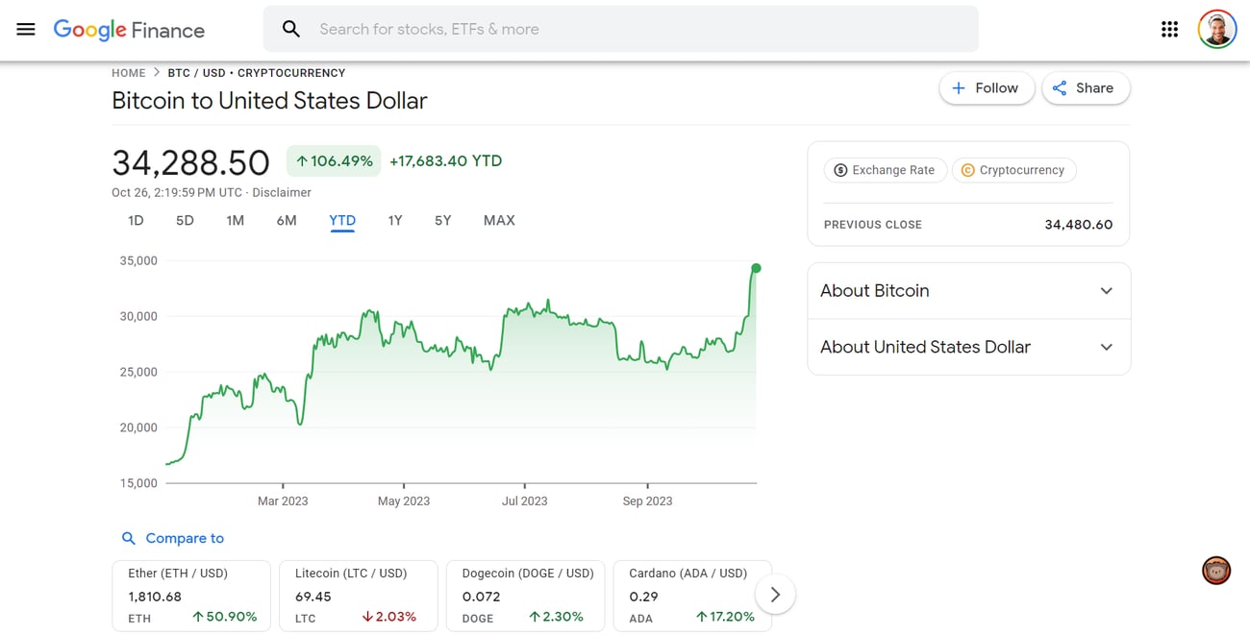Viewport: 1250px width, 635px height.
Task: Type in the stocks search field
Action: point(635,29)
